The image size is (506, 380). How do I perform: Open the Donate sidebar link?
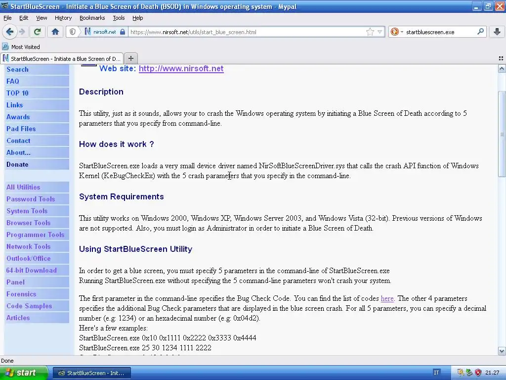(17, 164)
